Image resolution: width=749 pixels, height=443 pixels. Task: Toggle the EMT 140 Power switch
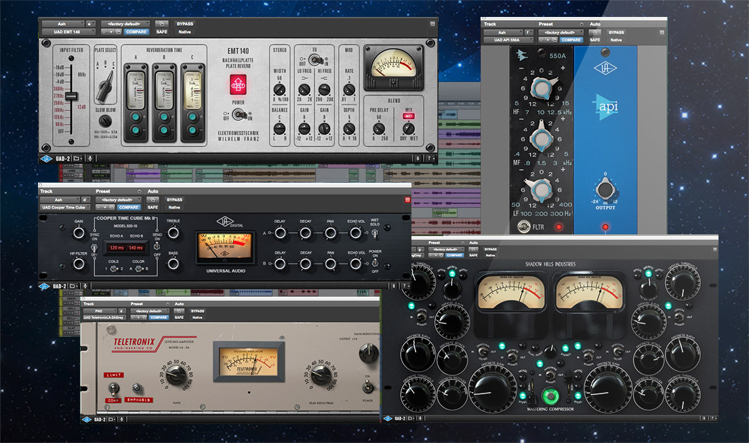[x=240, y=114]
